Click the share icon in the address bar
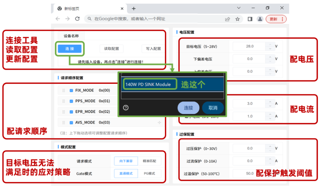This screenshot has width=321, height=188. tap(227, 18)
